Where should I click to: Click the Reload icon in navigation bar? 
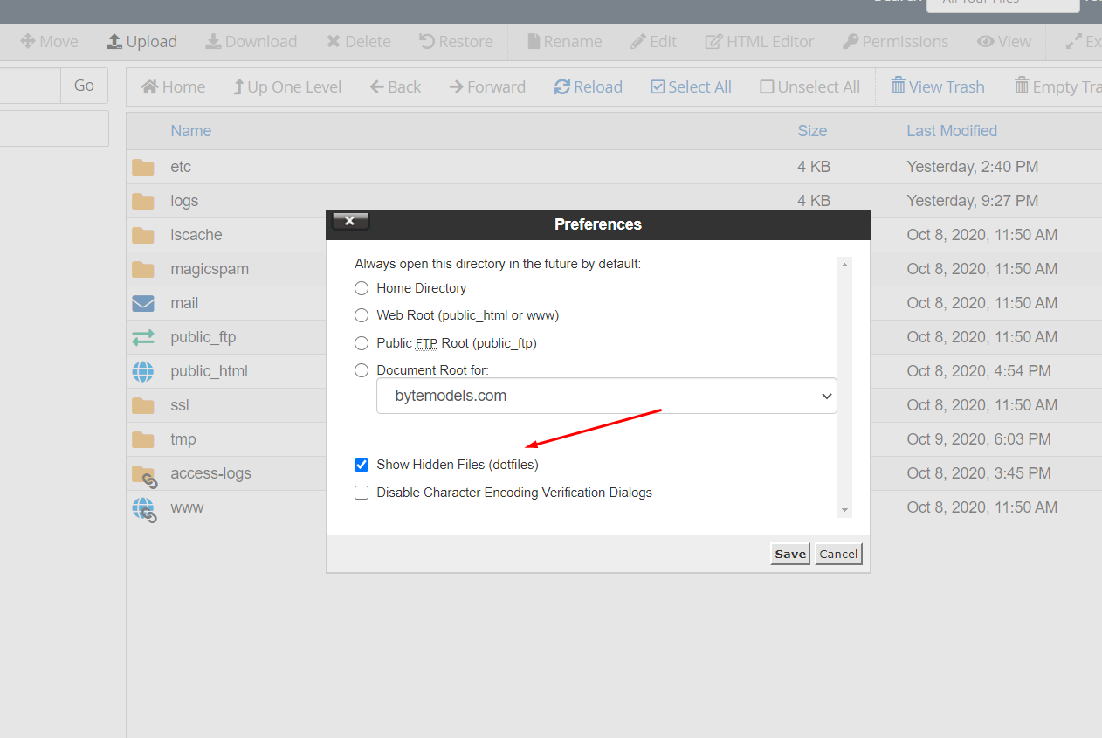(x=561, y=87)
